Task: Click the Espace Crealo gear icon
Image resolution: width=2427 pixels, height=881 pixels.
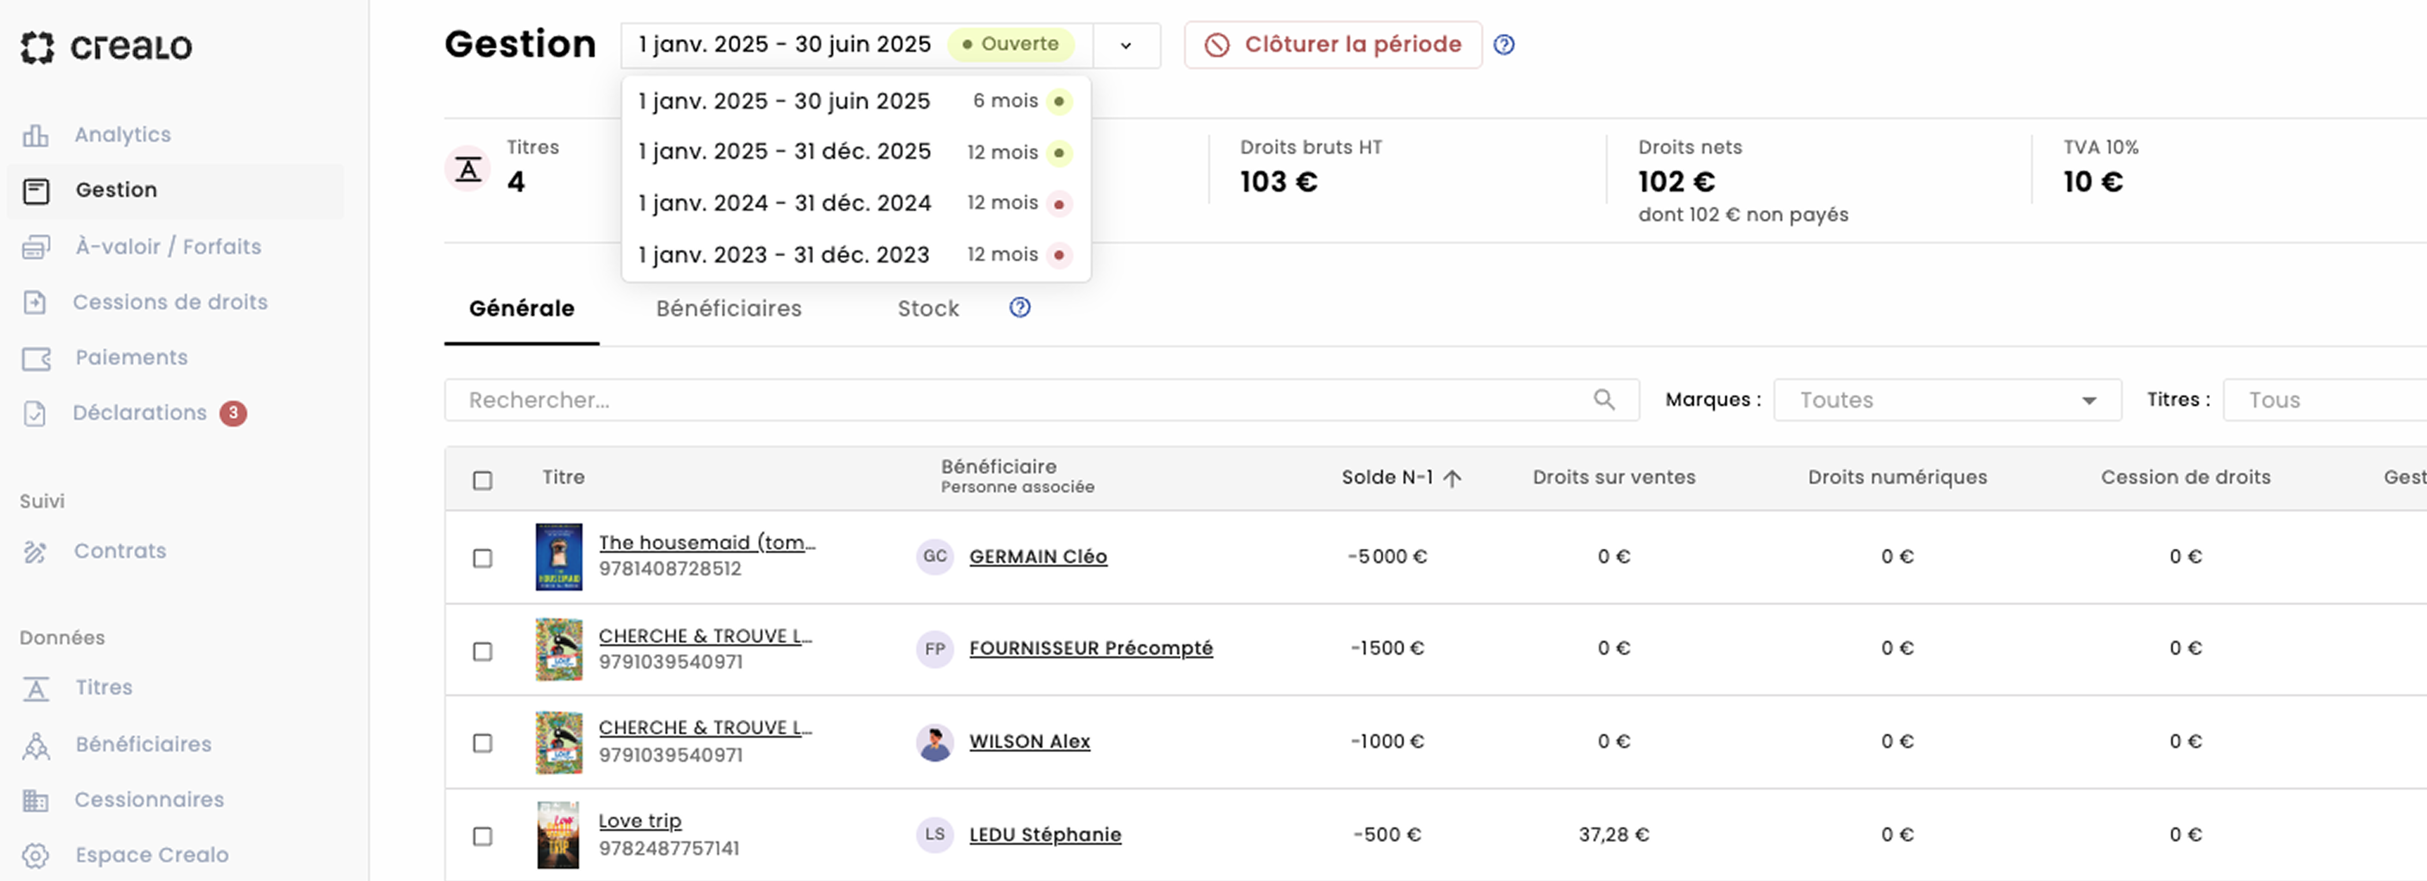Action: (35, 856)
